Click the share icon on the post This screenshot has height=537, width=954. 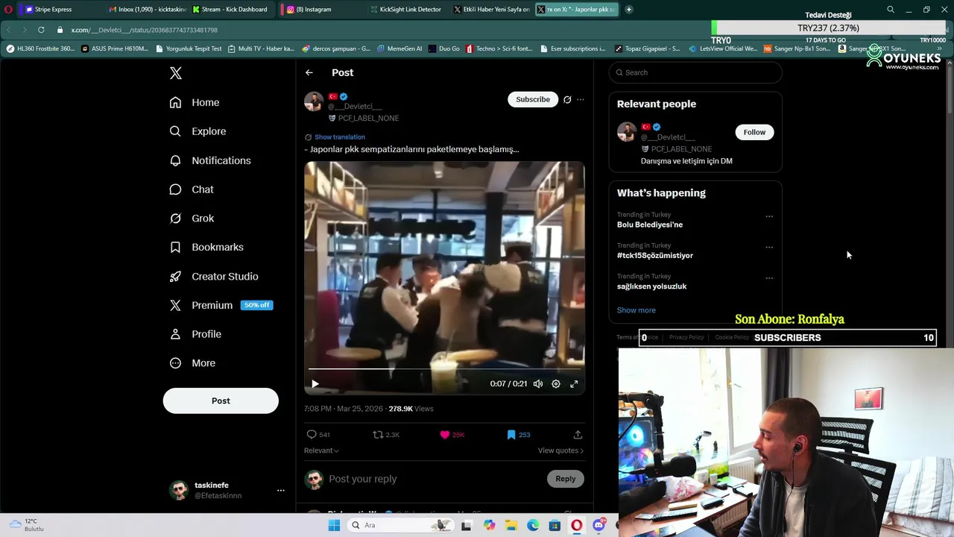point(578,435)
